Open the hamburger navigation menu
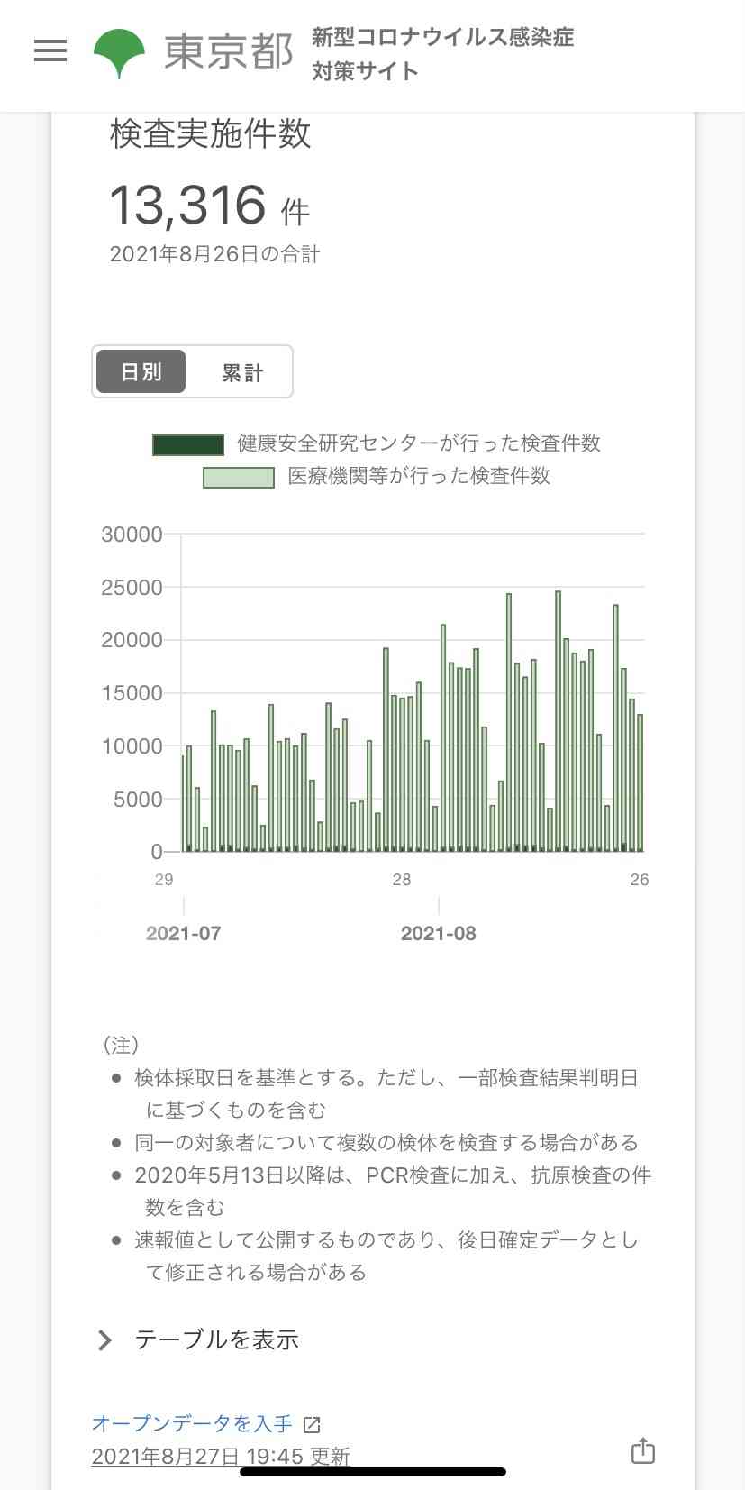 (x=50, y=51)
